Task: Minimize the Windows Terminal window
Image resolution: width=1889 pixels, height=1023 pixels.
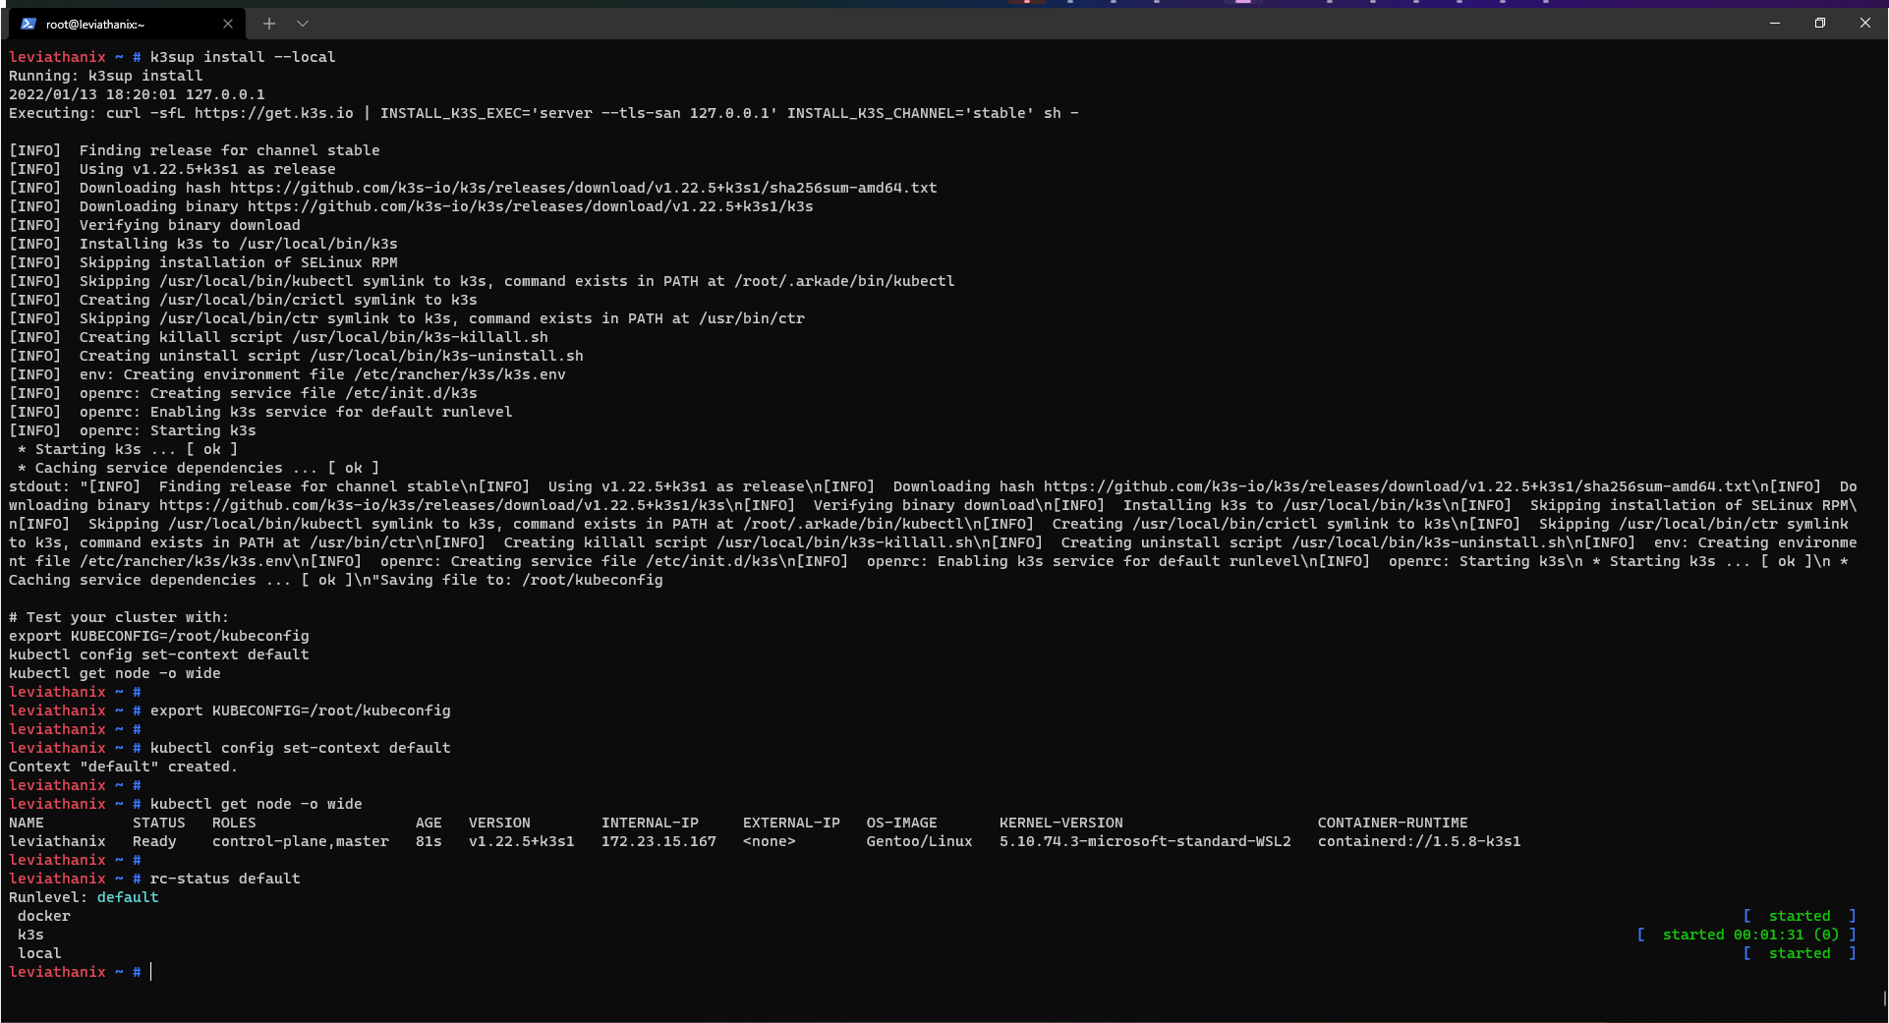Action: pos(1775,23)
